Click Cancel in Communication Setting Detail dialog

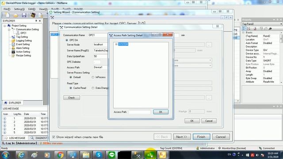209,121
